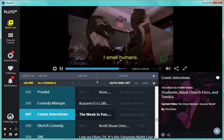Click Stadiums, Black Church Fires, and Tunisia title
Image resolution: width=224 pixels, height=140 pixels.
pyautogui.click(x=190, y=94)
